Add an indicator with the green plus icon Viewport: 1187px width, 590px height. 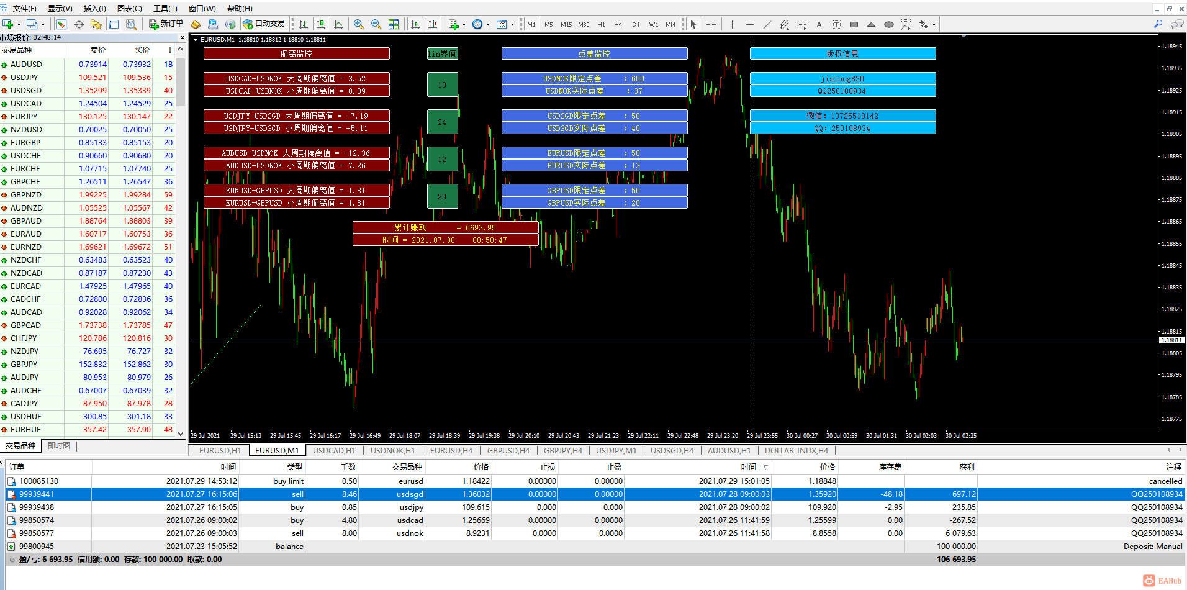coord(454,24)
